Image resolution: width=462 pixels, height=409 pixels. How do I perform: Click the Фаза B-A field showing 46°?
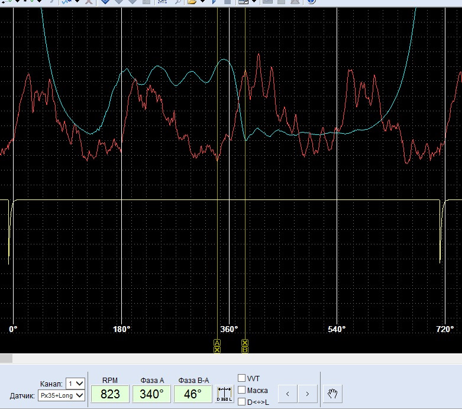pos(193,394)
